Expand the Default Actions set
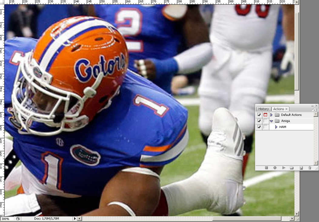The width and height of the screenshot is (319, 222). [271, 115]
